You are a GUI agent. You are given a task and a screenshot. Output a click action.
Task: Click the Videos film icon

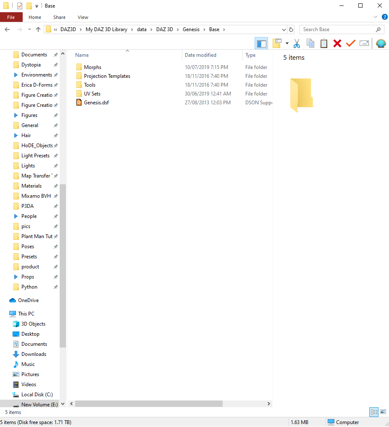16,384
